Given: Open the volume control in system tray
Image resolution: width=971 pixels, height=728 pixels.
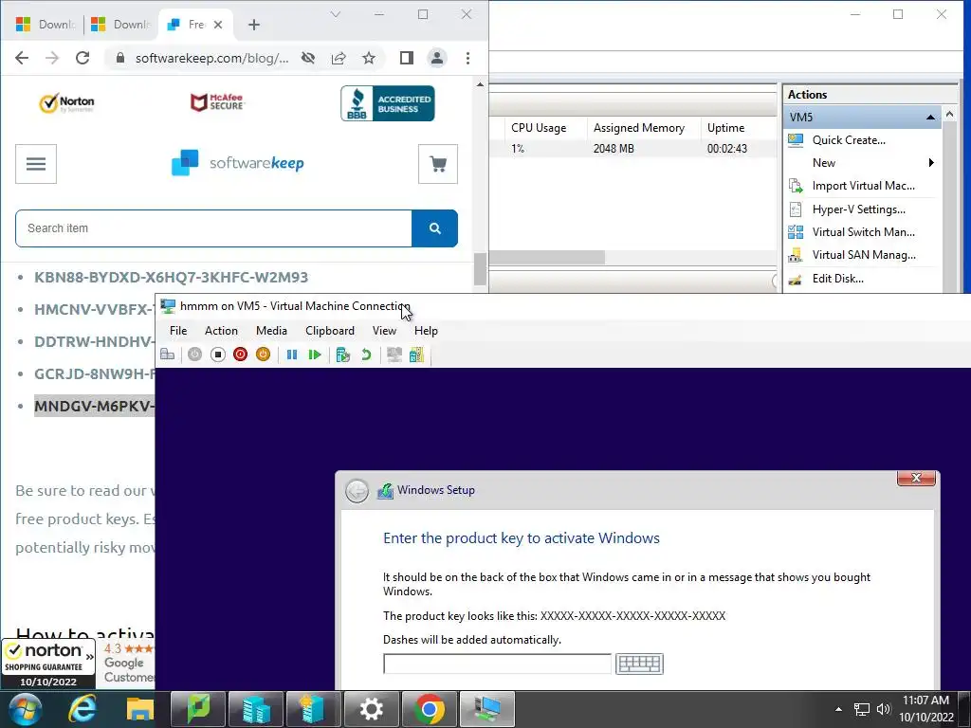Looking at the screenshot, I should pos(884,709).
